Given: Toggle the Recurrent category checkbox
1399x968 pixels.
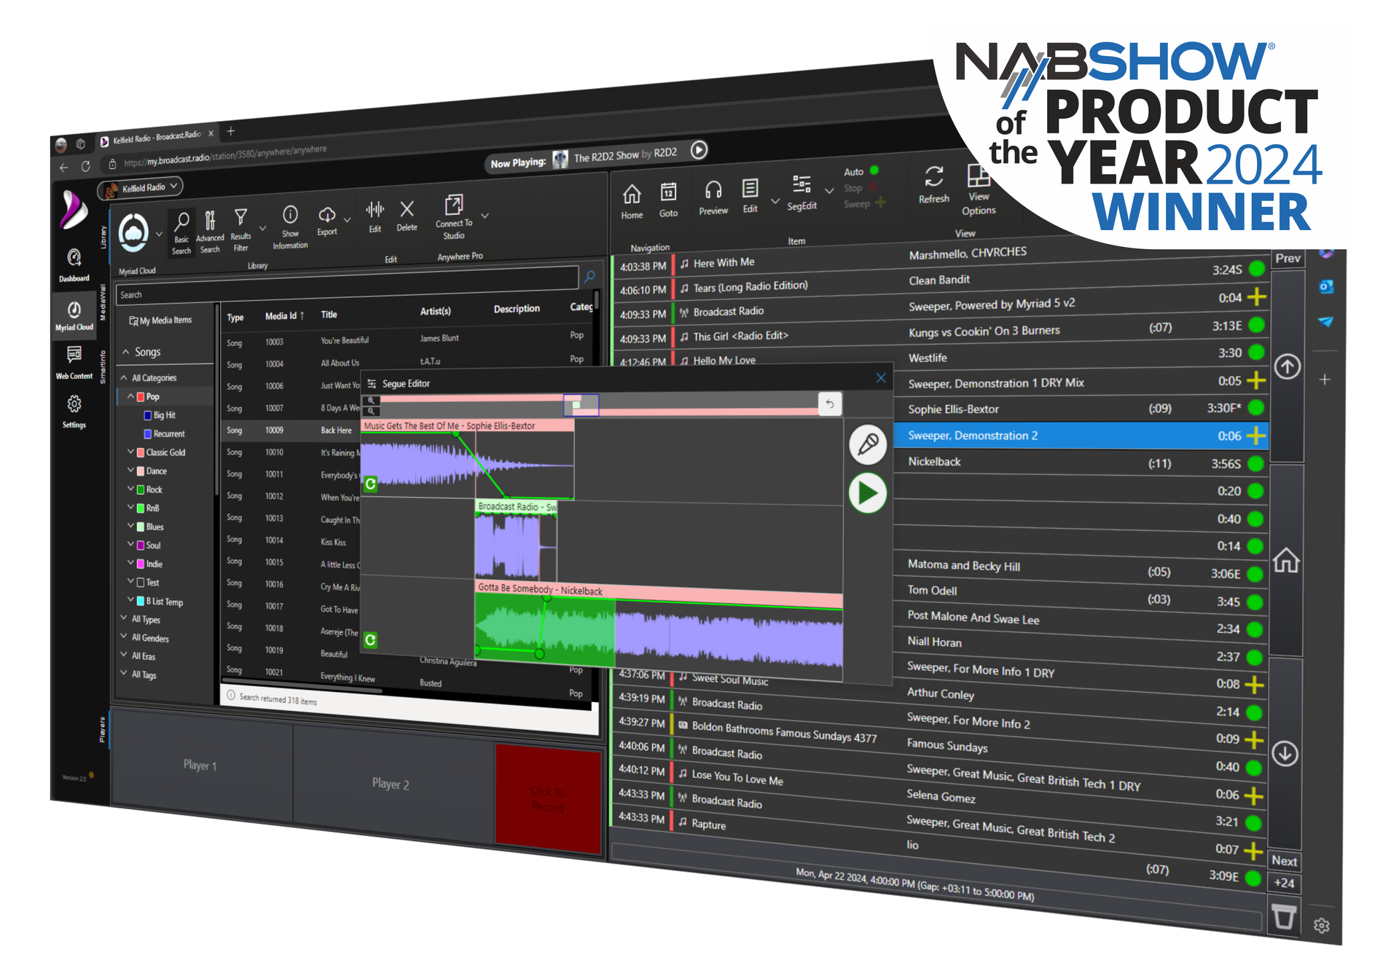Looking at the screenshot, I should point(148,433).
